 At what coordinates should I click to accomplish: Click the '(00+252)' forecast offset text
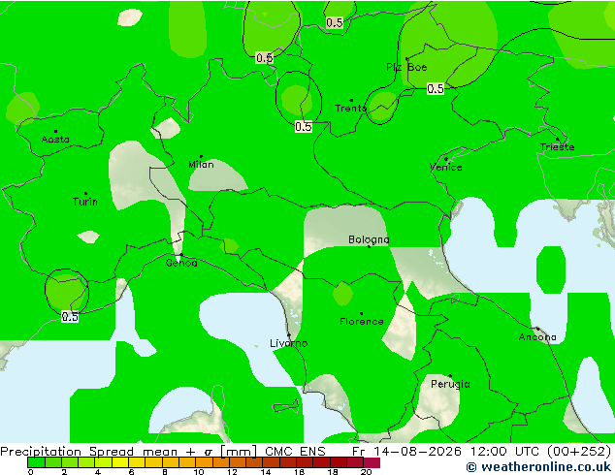(x=579, y=452)
